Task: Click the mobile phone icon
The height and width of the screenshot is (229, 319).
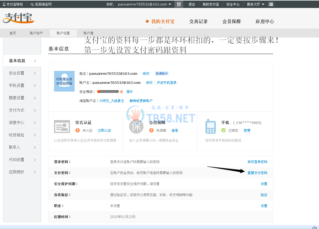Action: [x=211, y=126]
